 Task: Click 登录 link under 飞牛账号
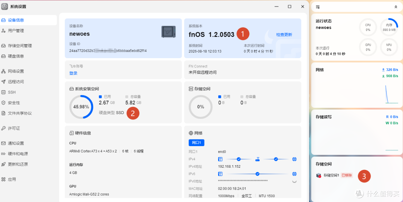coord(73,73)
